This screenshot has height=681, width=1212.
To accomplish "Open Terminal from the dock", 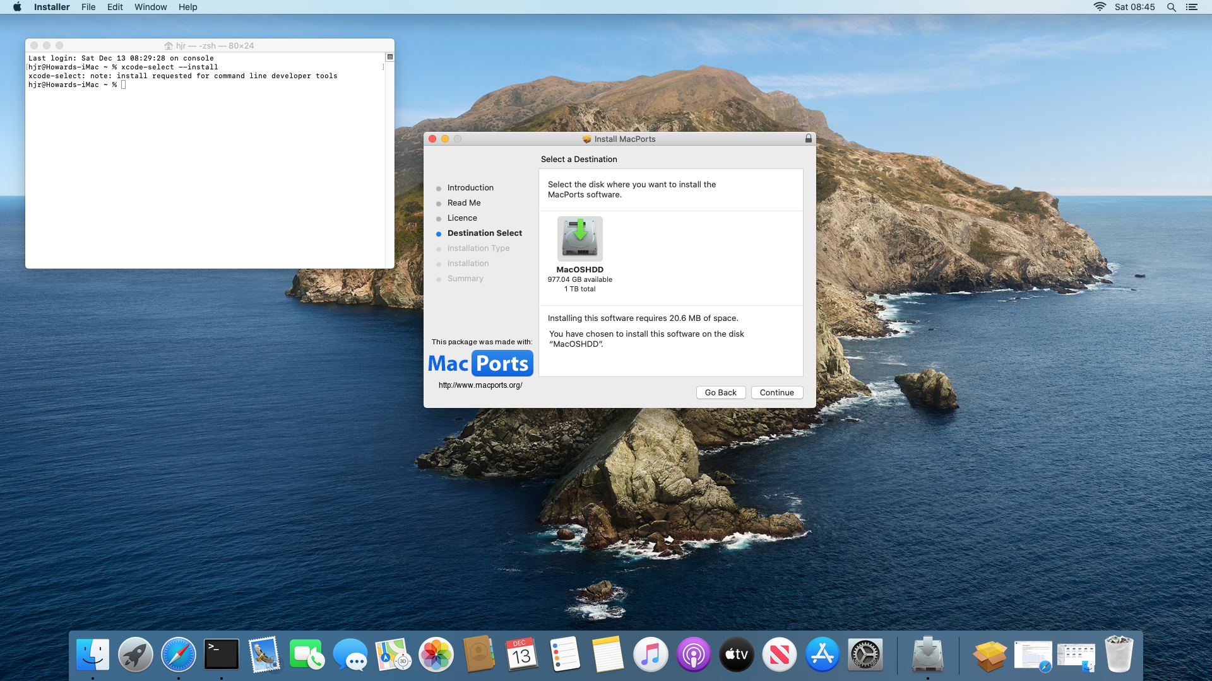I will (x=222, y=655).
